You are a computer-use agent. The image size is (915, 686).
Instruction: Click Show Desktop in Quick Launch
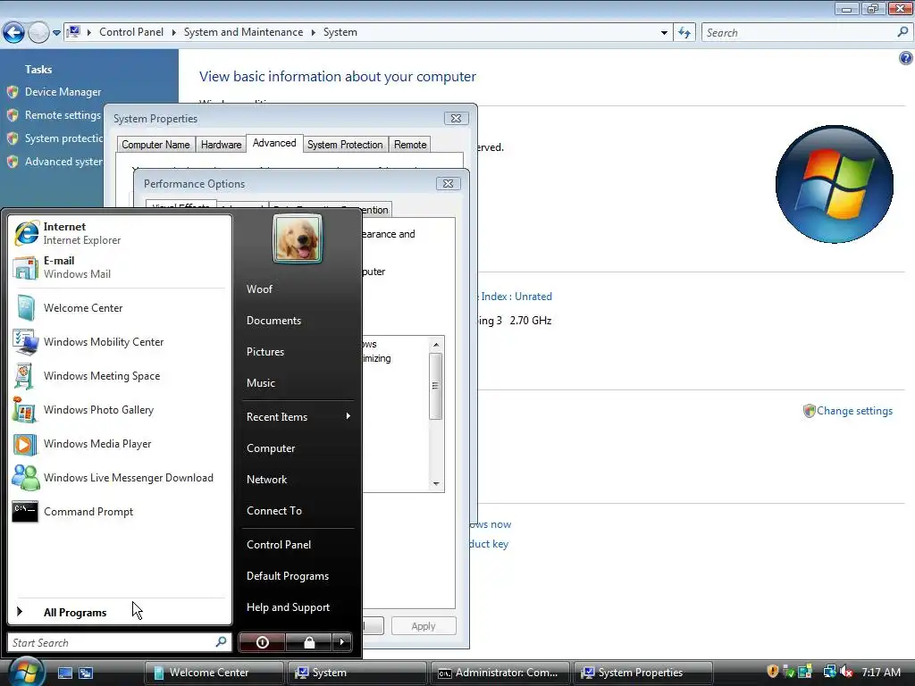click(x=64, y=673)
